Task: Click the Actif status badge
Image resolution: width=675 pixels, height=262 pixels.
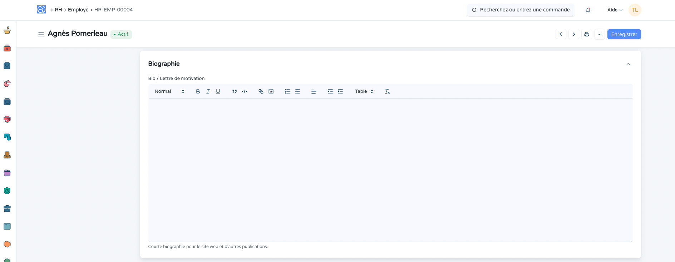Action: coord(121,34)
